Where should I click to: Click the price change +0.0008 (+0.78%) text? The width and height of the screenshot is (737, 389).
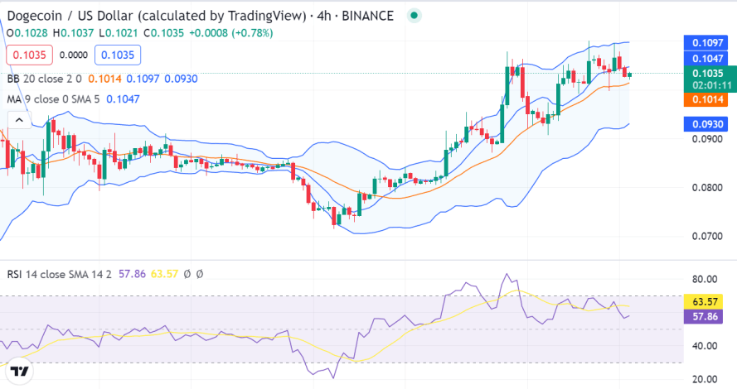point(230,33)
